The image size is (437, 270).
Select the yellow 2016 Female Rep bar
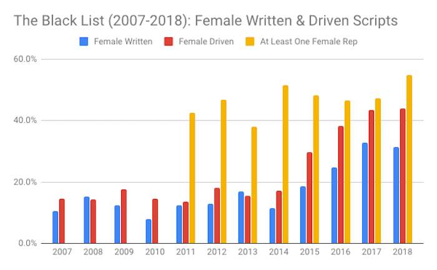pos(347,172)
